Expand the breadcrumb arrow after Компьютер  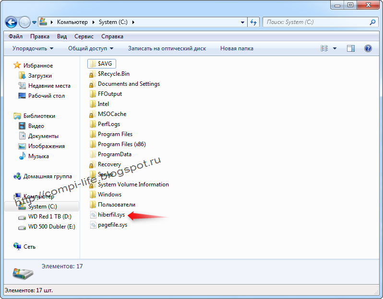coord(93,22)
